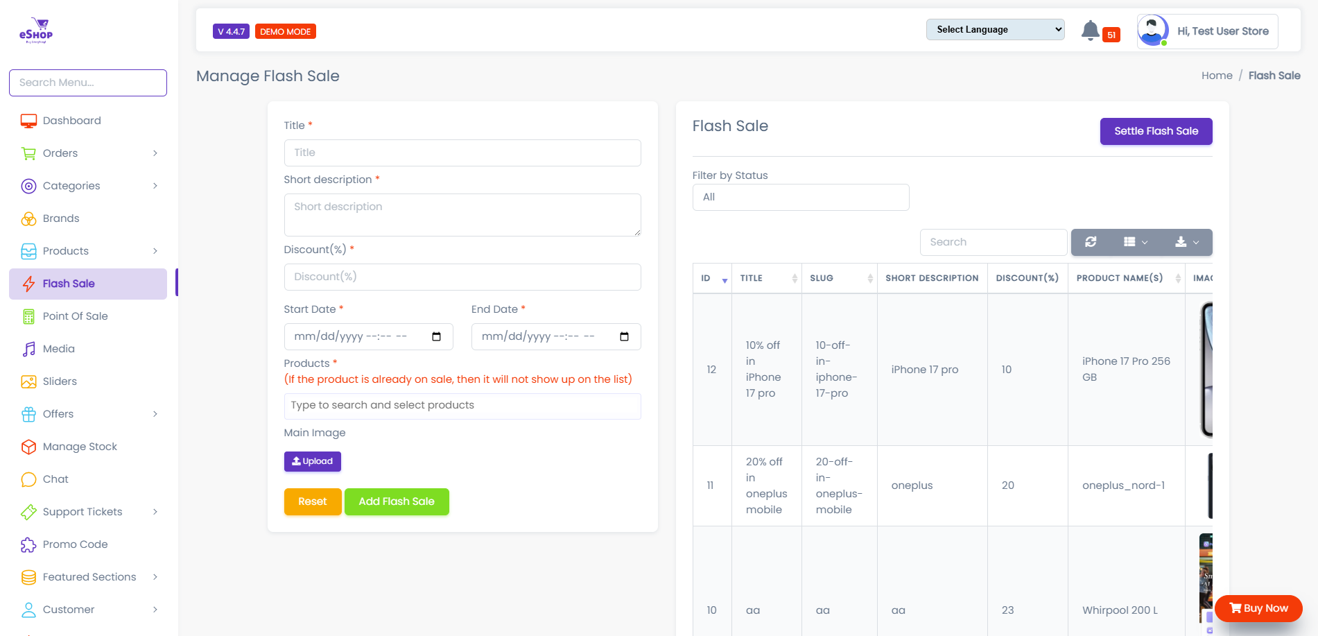The image size is (1318, 636).
Task: Click the Point Of Sale calculator icon
Action: click(x=28, y=316)
